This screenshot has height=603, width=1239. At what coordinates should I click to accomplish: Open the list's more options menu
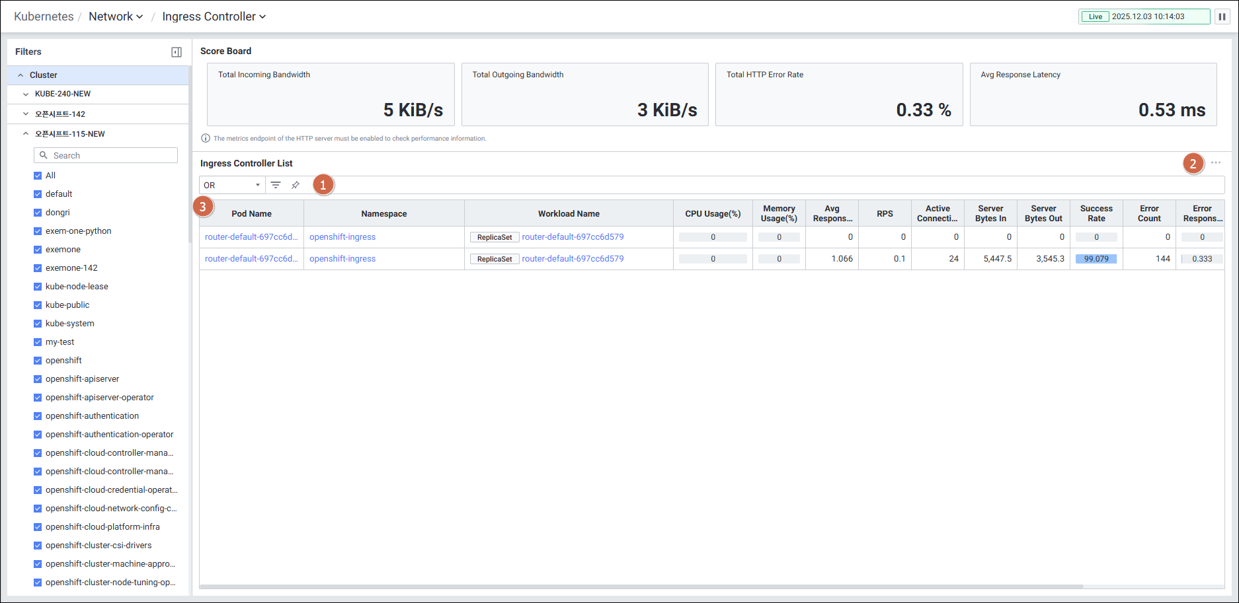point(1215,162)
